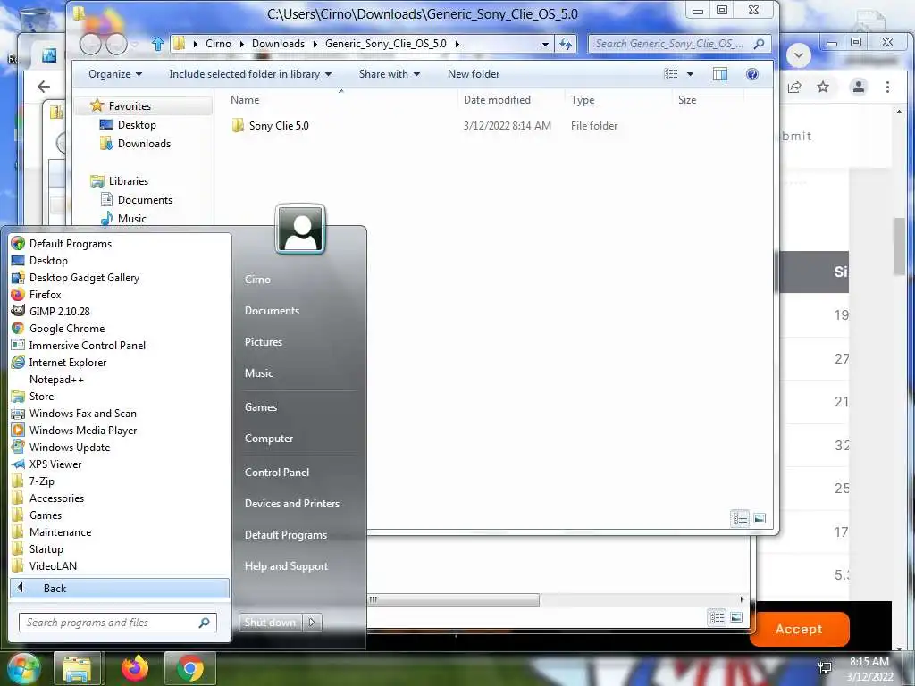The image size is (915, 686).
Task: Open Devices and Printers
Action: [292, 504]
